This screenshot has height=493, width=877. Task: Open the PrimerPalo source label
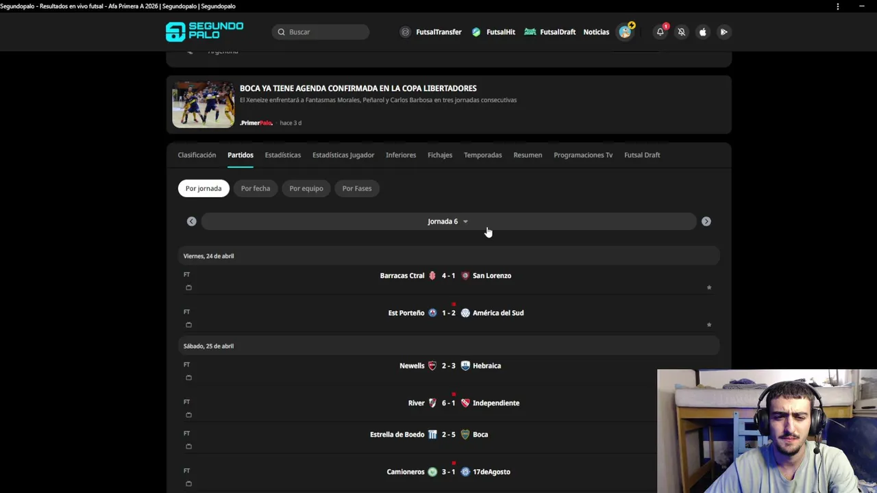coord(256,123)
